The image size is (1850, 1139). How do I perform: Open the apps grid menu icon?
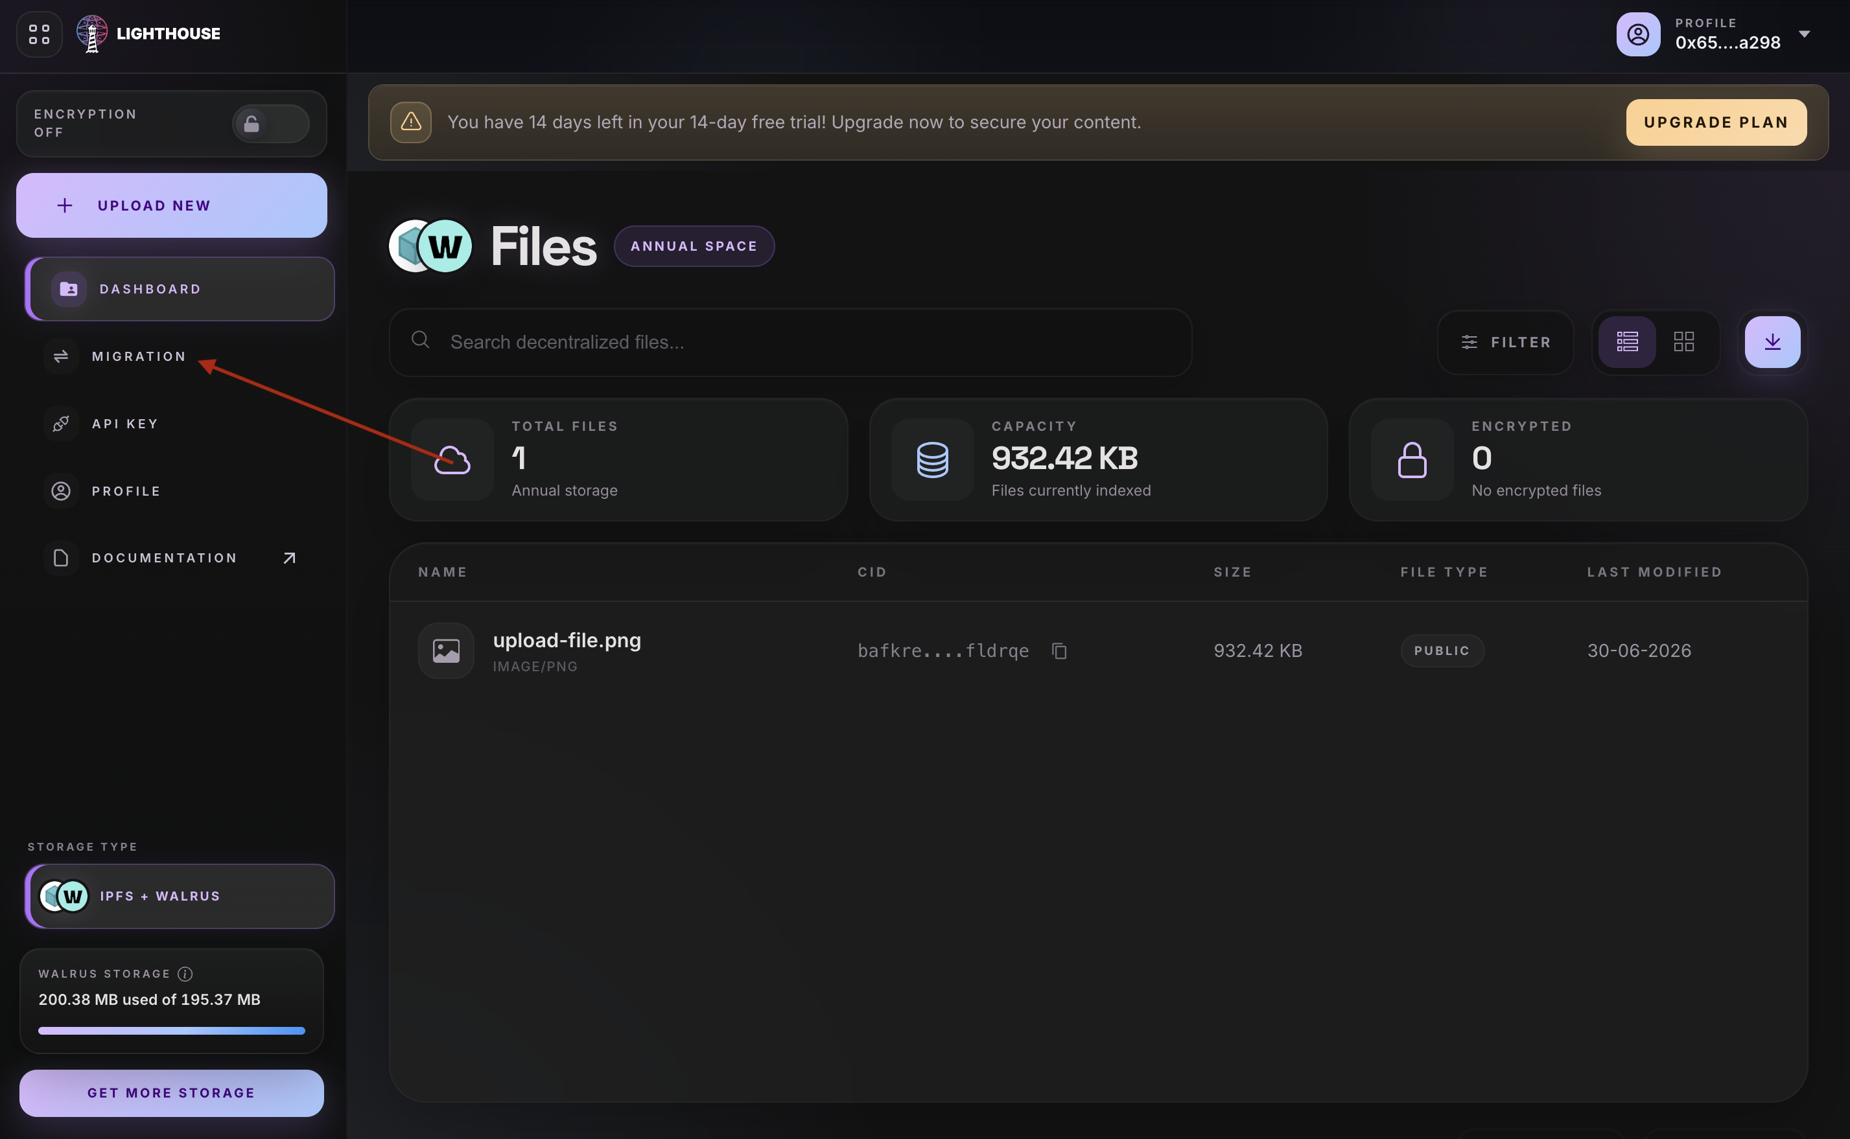coord(39,34)
